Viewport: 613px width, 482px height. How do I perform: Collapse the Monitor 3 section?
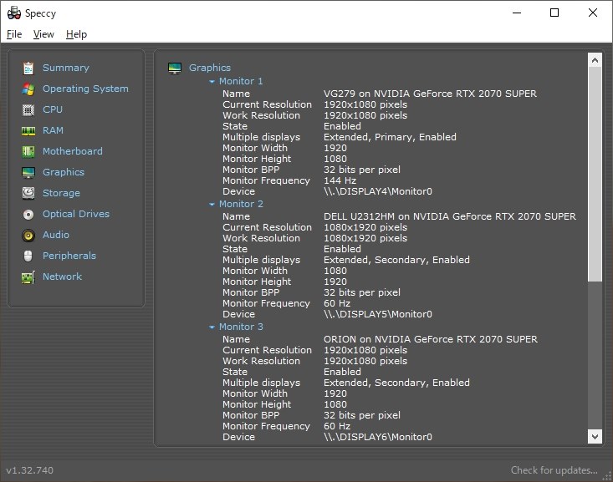212,327
